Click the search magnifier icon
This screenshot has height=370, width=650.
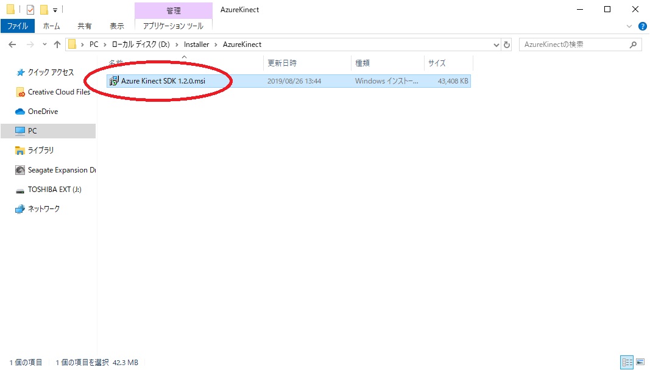[x=633, y=44]
